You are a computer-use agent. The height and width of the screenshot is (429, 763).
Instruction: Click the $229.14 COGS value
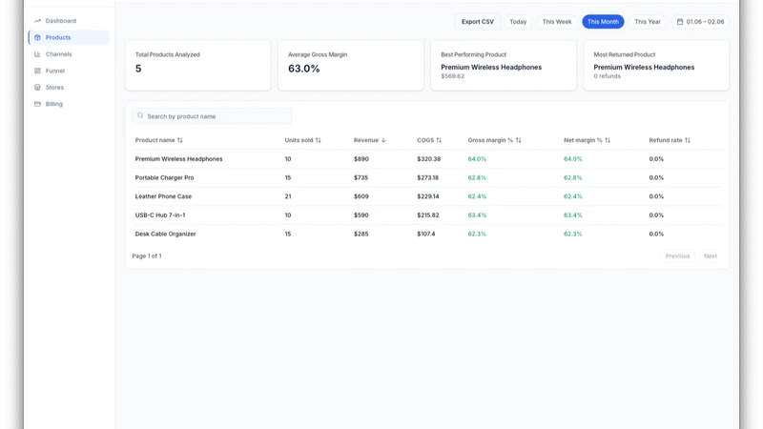click(x=427, y=196)
